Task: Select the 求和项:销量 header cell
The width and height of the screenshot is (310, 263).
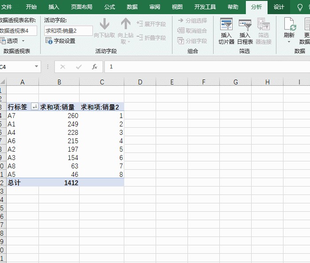Action: point(59,107)
